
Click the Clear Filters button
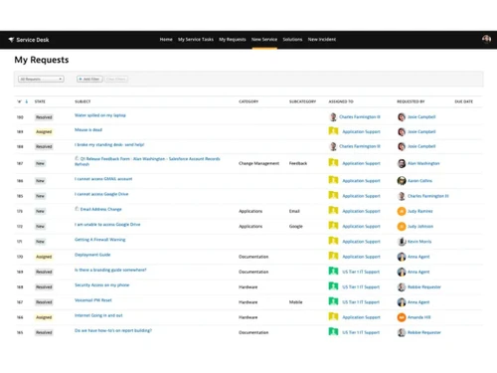pos(116,79)
